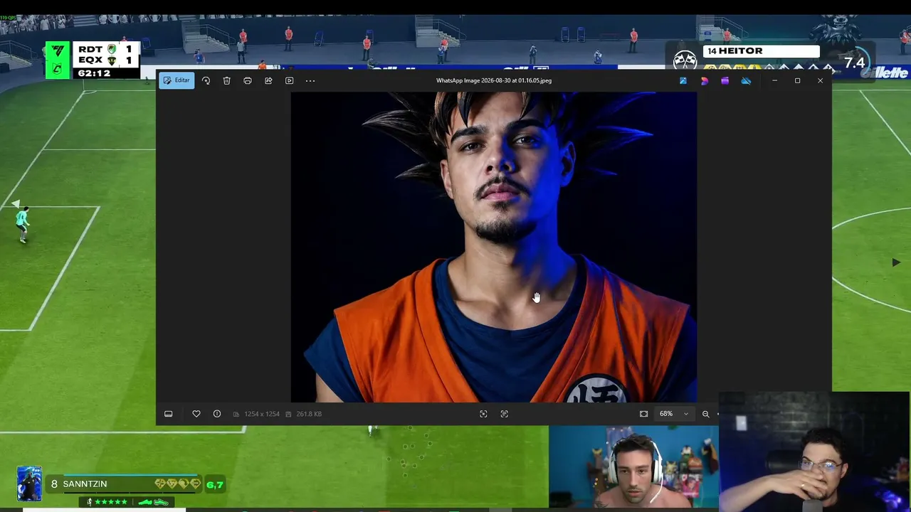Click the WhatsApp Image file name title

tap(494, 80)
